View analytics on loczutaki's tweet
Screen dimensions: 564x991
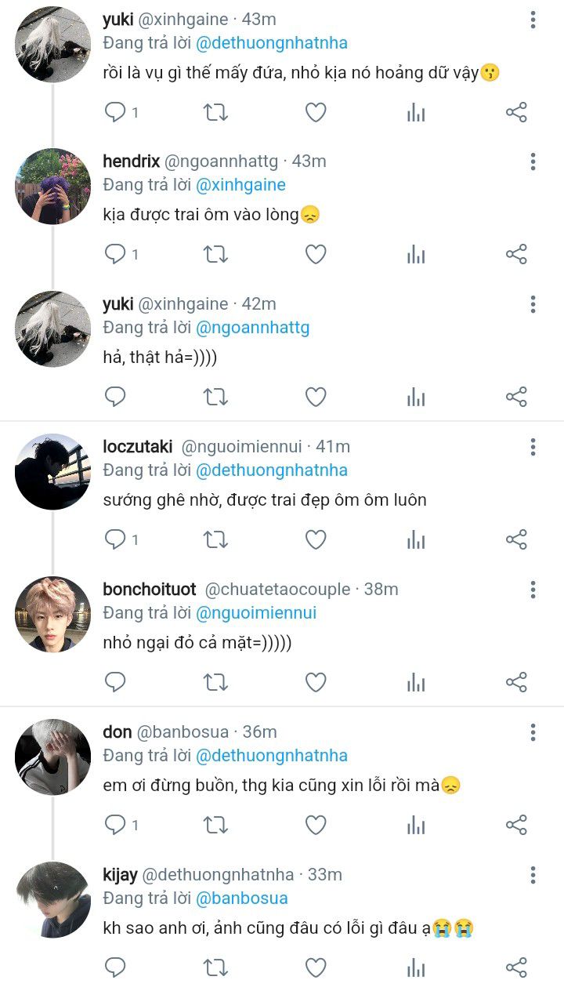pyautogui.click(x=416, y=540)
